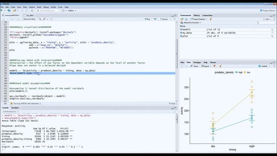
Task: Click the Help tab in lower pane
Action: [x=206, y=62]
